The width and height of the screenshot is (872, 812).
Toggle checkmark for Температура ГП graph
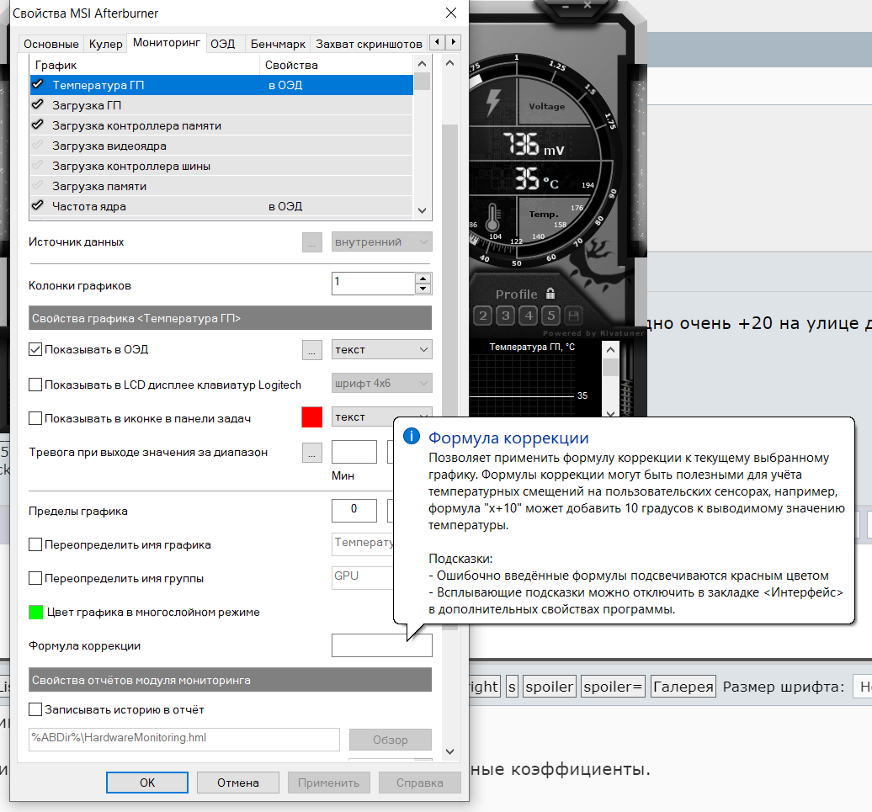pyautogui.click(x=38, y=85)
